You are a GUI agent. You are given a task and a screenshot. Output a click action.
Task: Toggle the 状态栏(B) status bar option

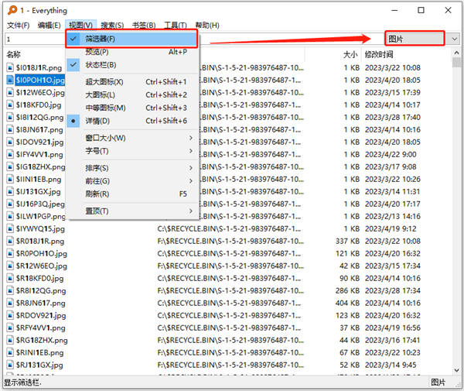(131, 65)
